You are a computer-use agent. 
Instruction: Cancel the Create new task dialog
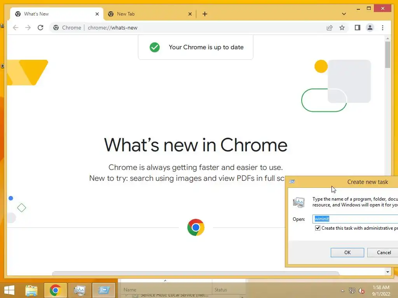click(384, 252)
